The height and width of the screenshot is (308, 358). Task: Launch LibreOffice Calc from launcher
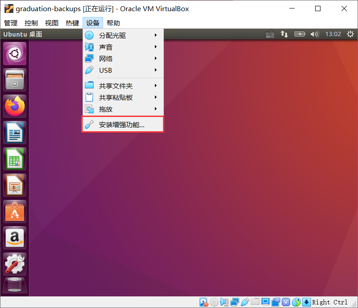15,159
